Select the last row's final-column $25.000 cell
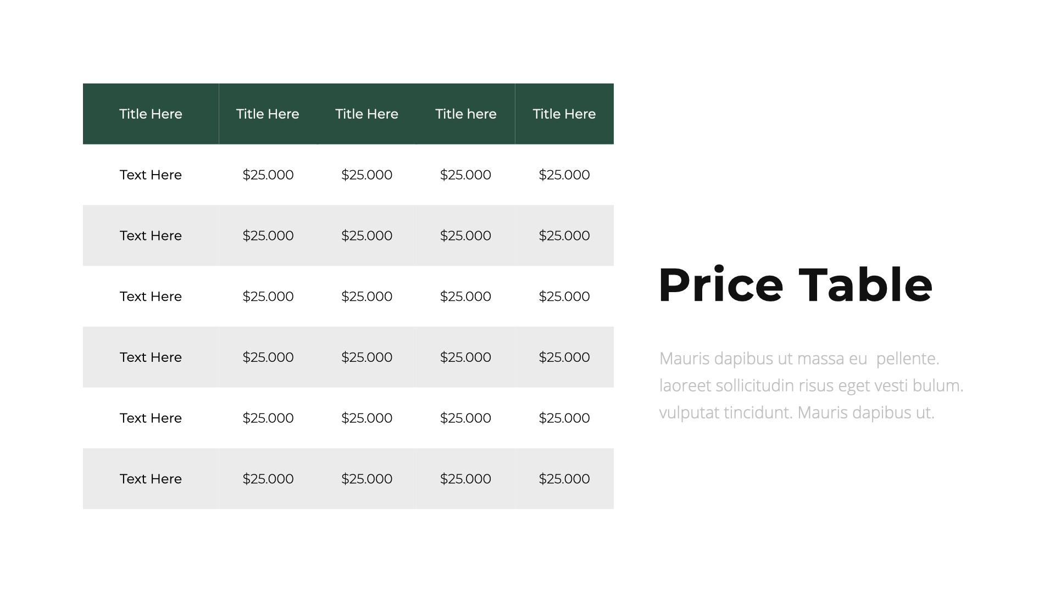Screen dimensions: 1055x593 [x=564, y=479]
